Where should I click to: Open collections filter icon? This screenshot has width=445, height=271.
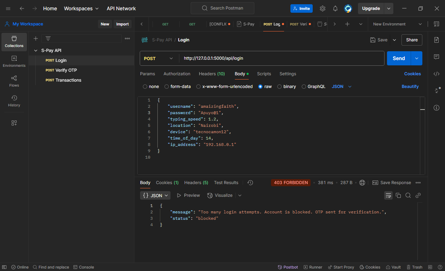tap(48, 39)
